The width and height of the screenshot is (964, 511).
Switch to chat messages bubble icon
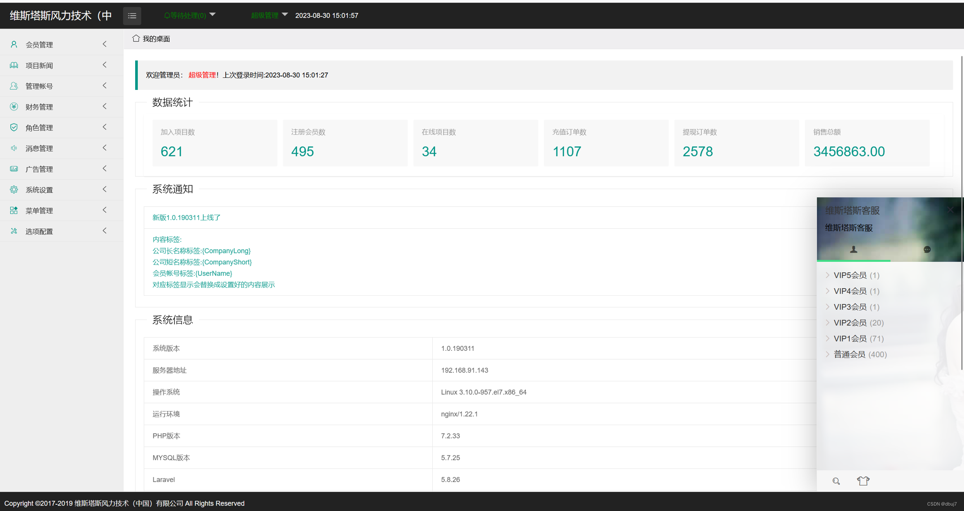click(927, 250)
